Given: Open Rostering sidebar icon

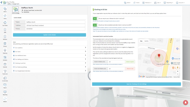Looking at the screenshot, I should point(5,50).
